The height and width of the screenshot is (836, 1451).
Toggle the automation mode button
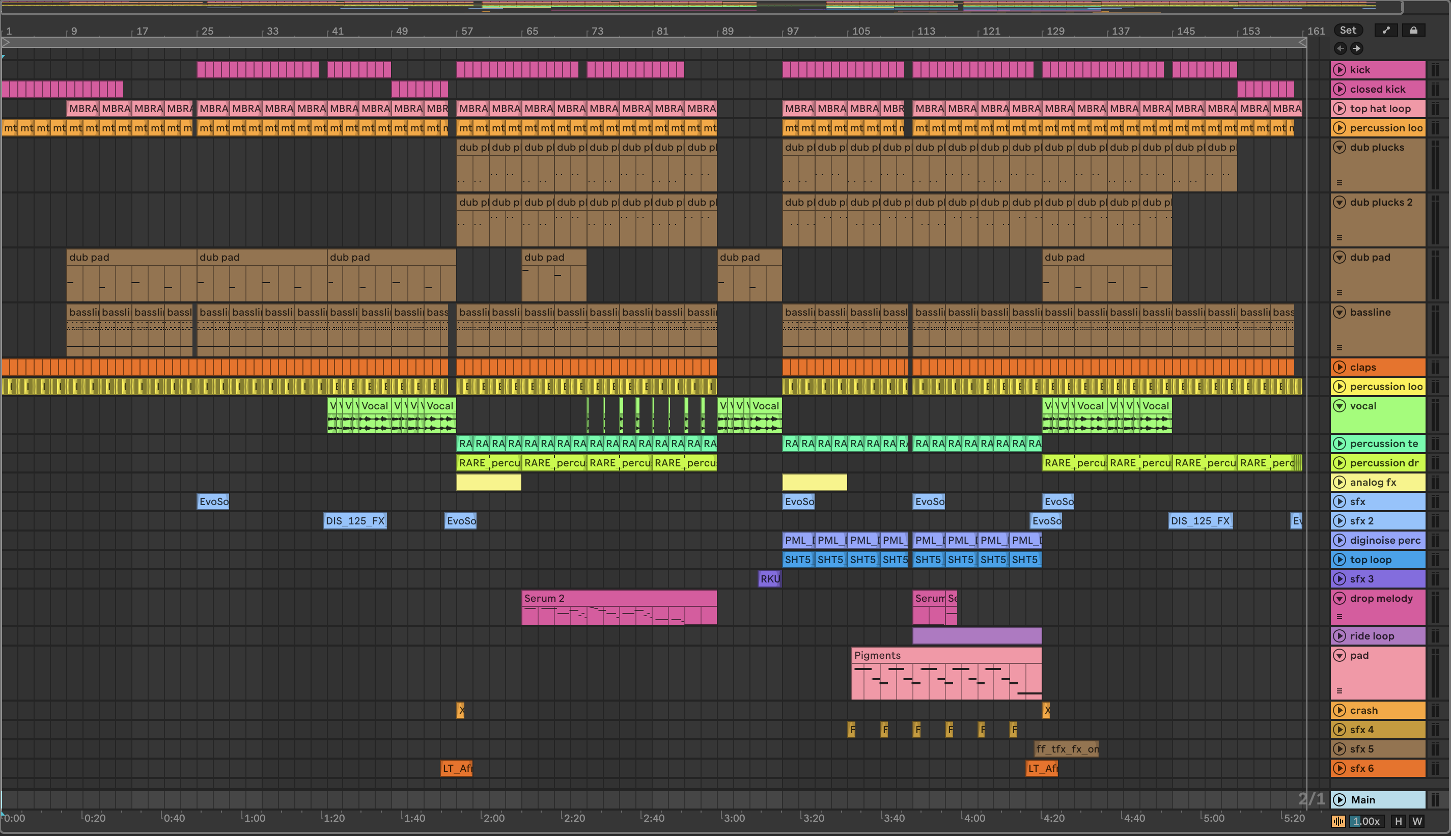1386,31
